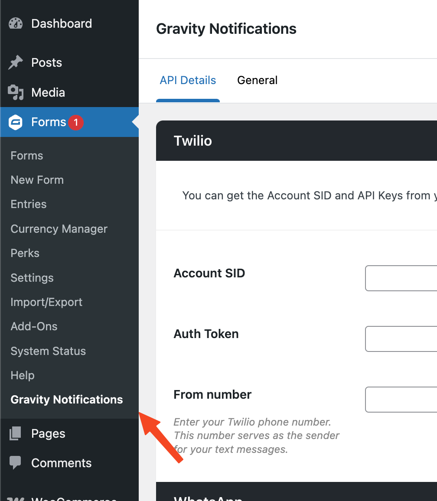Click the Gravity Forms hexagon icon
This screenshot has height=501, width=437.
pos(15,122)
